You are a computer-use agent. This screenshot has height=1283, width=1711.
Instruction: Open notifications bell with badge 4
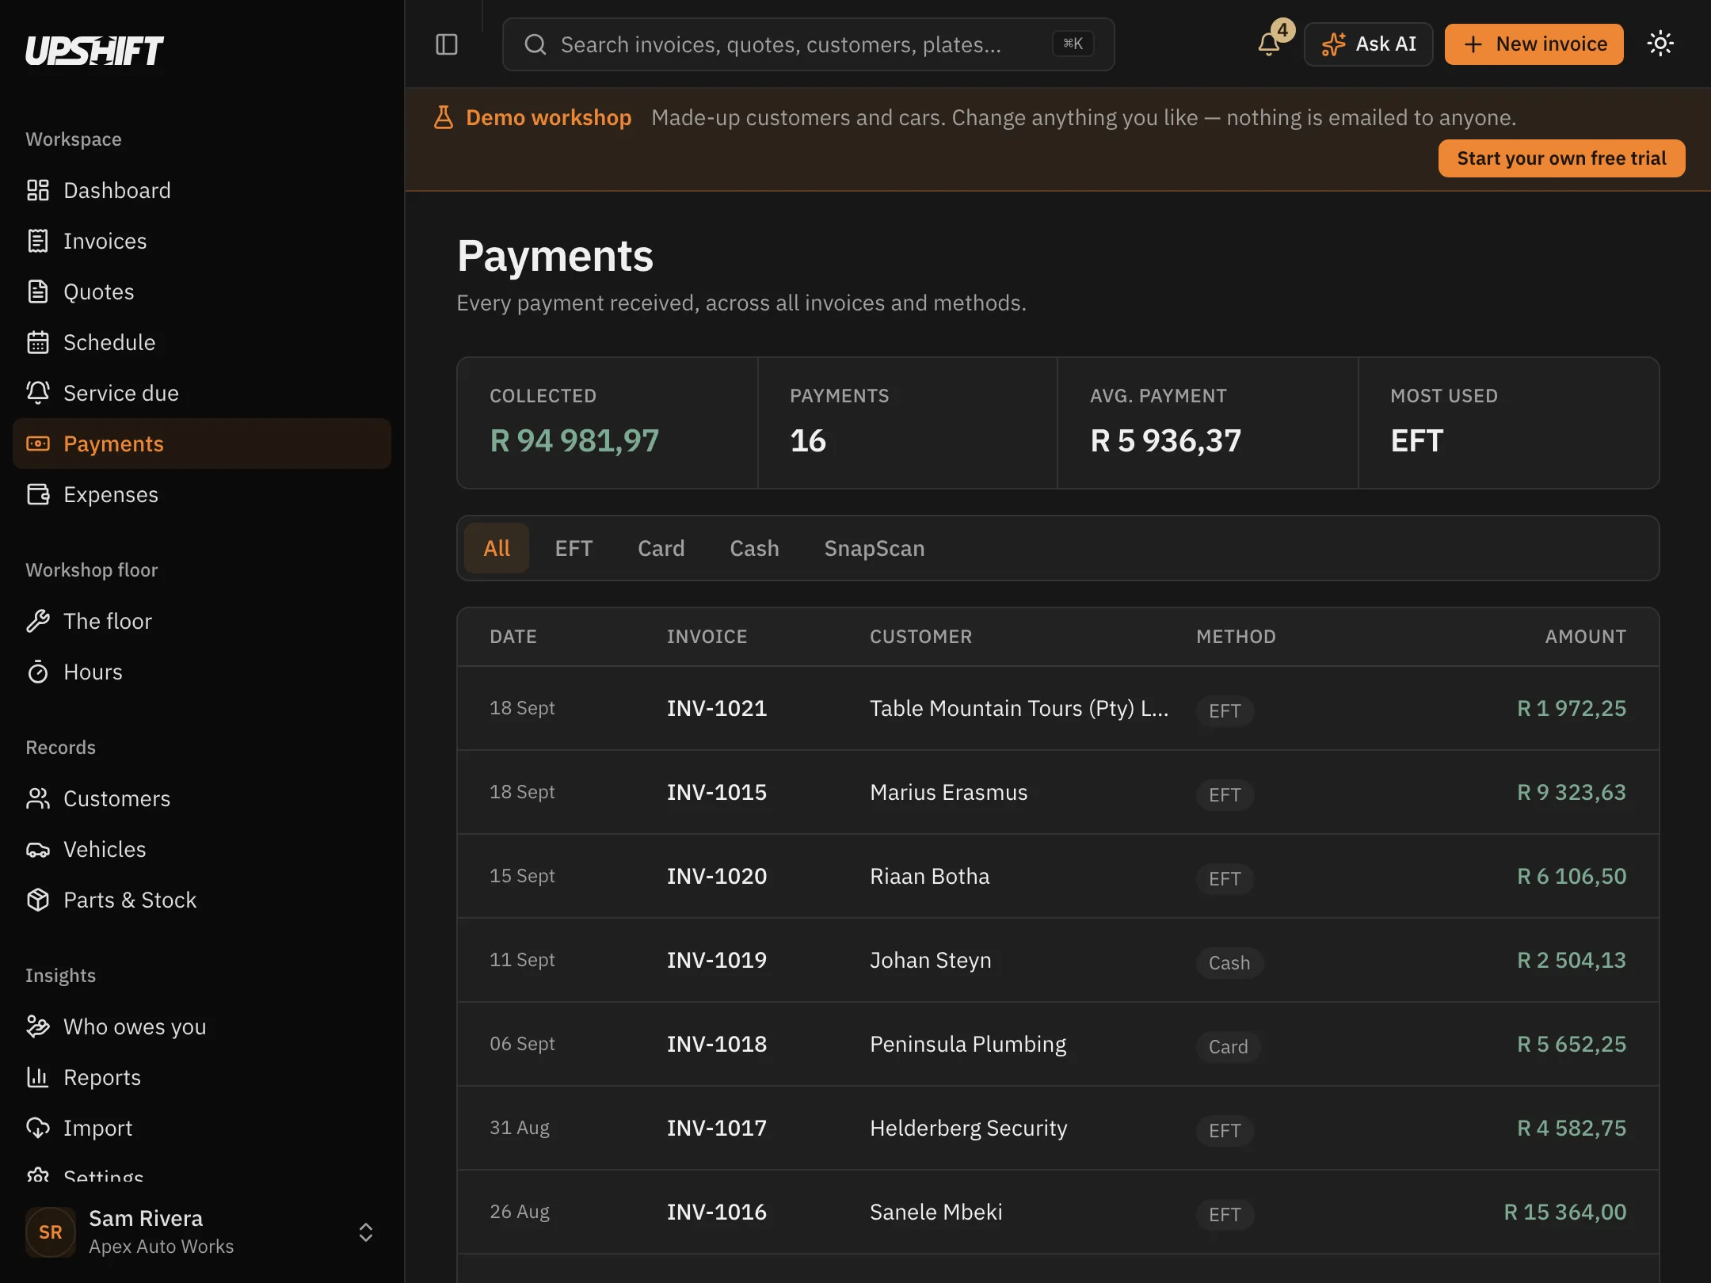pyautogui.click(x=1270, y=44)
